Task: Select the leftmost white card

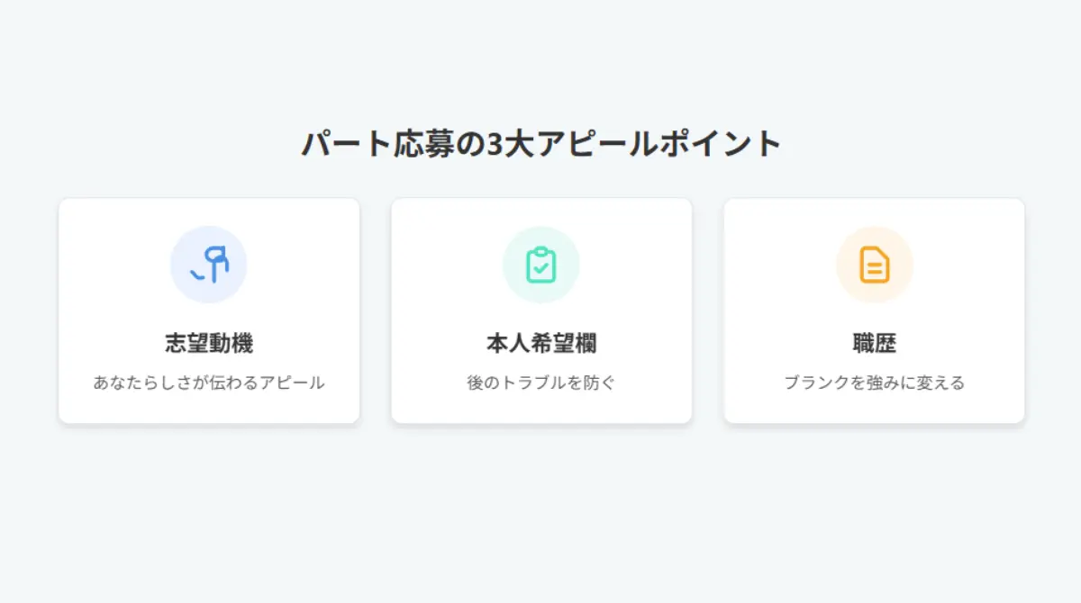Action: [x=210, y=310]
